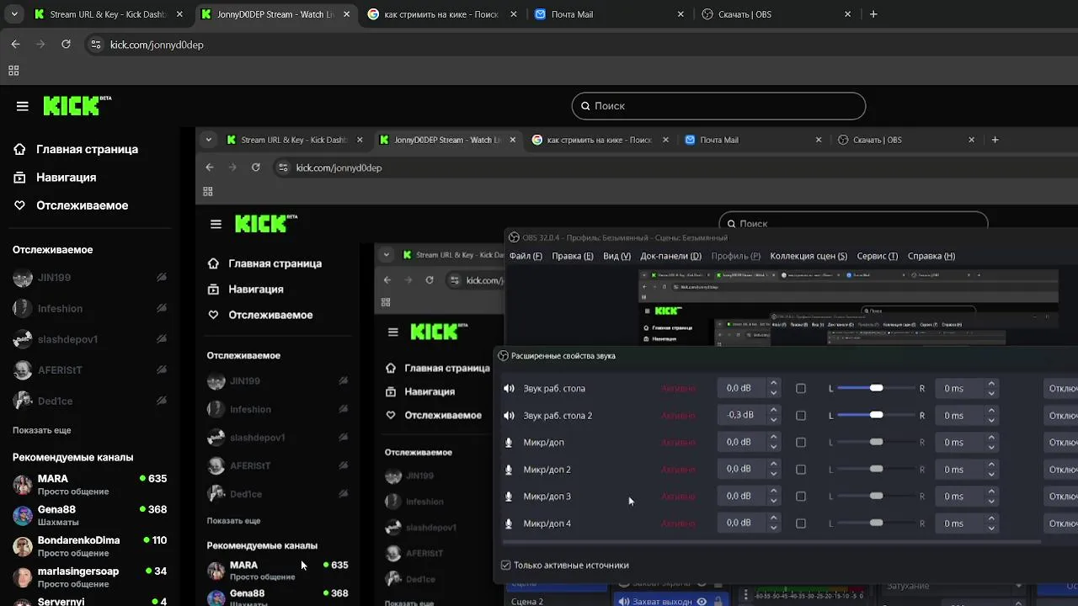The height and width of the screenshot is (606, 1078).
Task: Open hamburger menu in the first nested Kick preview
Action: [216, 224]
